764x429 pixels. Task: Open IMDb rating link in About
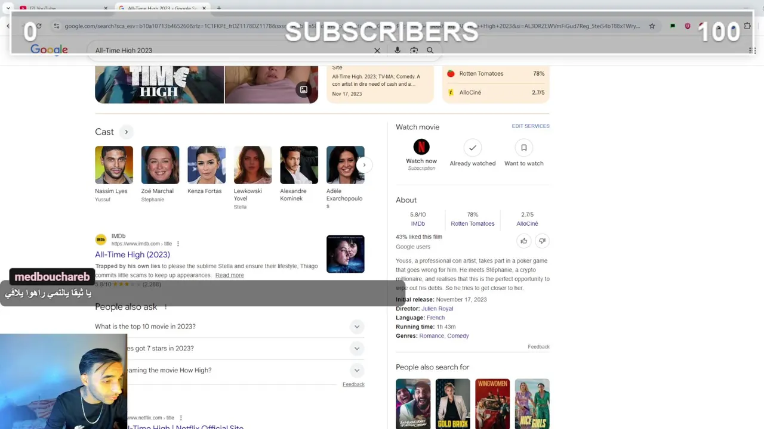click(418, 224)
